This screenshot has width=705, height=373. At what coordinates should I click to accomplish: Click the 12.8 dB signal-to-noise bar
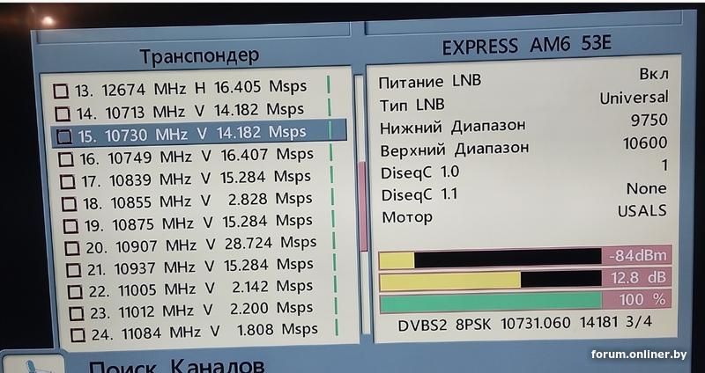(x=525, y=280)
